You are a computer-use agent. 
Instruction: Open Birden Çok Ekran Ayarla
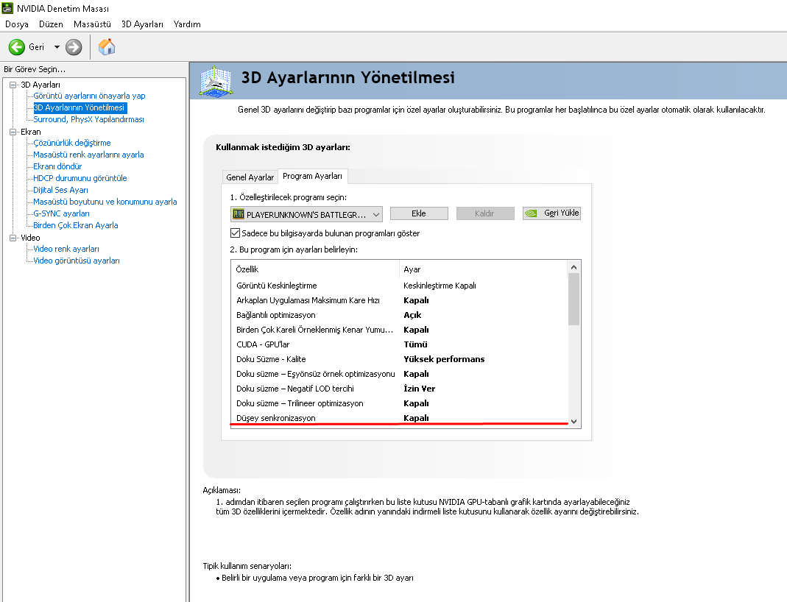click(75, 225)
